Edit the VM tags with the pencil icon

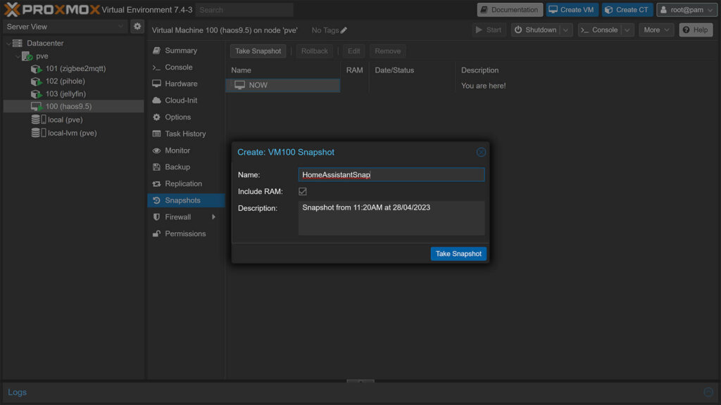click(x=345, y=30)
